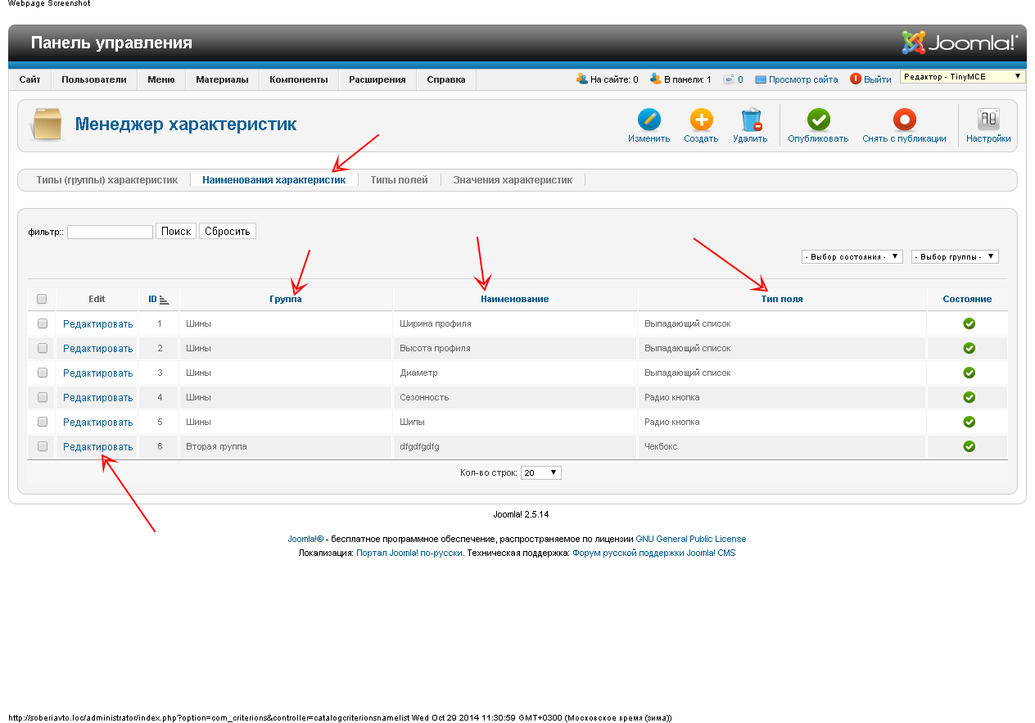Click status icon in the Шипы row
This screenshot has width=1035, height=723.
tap(969, 422)
